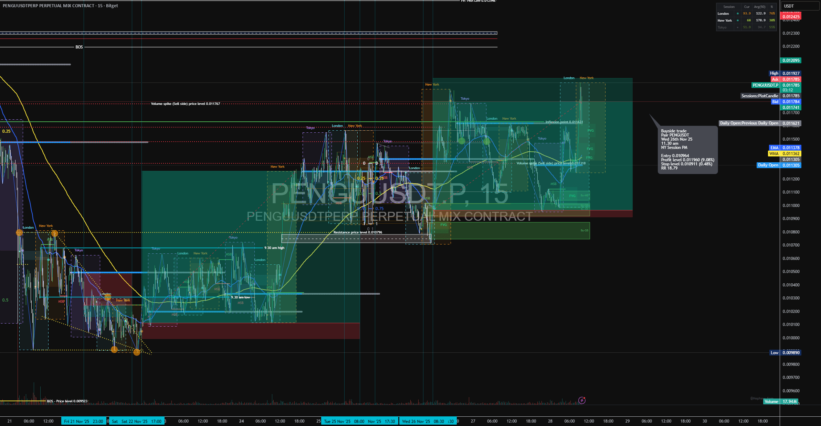Click the Sessions:PlotCandle indicator label
Screen dimensions: 821x426
tap(759, 96)
